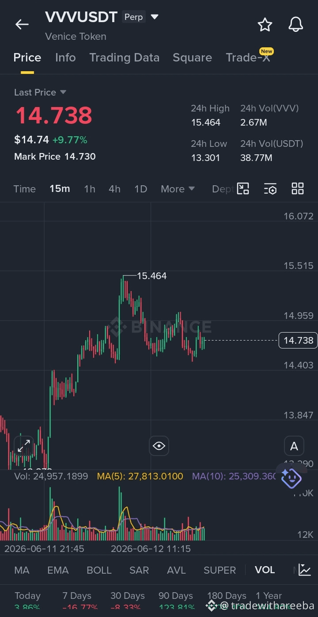Expand chart to fullscreen arrows icon

tap(24, 446)
